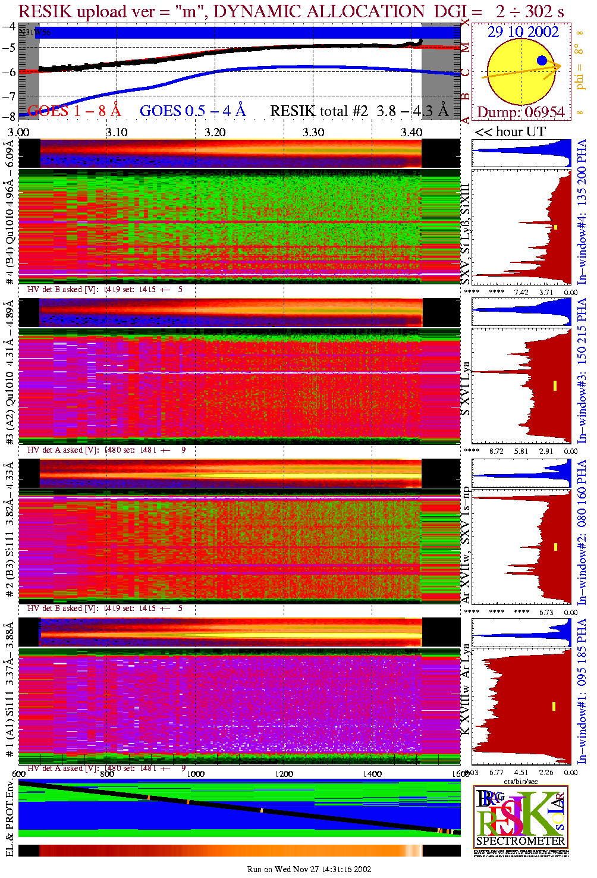Click the blue GOES 0.5 – 4 Å legend label
597x878 pixels.
pos(193,111)
